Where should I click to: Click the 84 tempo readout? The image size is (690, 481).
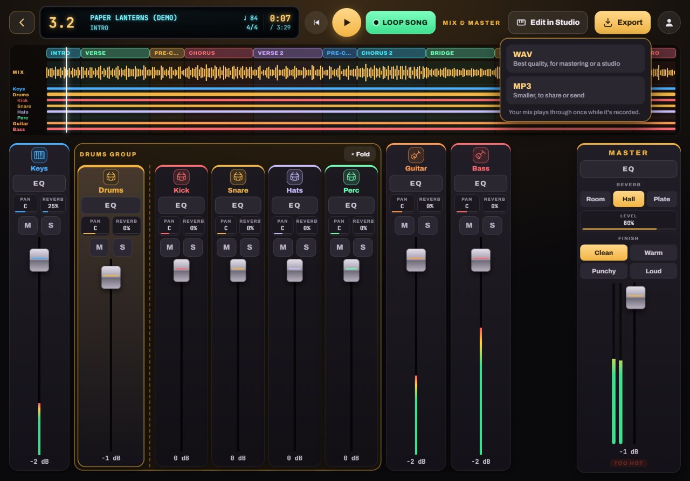251,18
